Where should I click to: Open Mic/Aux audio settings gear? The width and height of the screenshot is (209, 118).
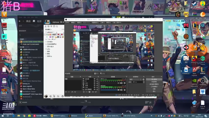pos(125,83)
